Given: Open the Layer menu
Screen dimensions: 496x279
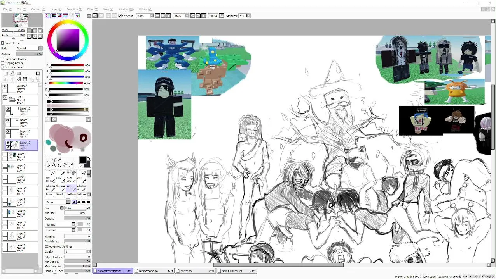Looking at the screenshot, I should point(56,9).
